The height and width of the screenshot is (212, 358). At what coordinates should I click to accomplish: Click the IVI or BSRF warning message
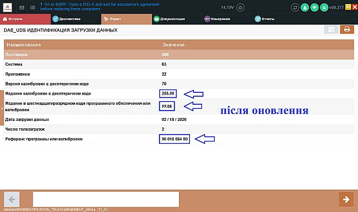(100, 7)
